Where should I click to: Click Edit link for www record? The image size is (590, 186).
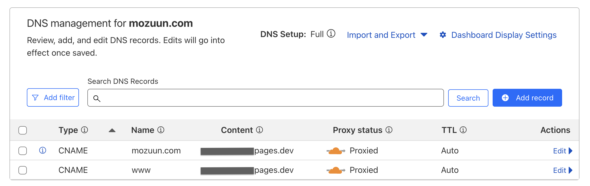559,170
